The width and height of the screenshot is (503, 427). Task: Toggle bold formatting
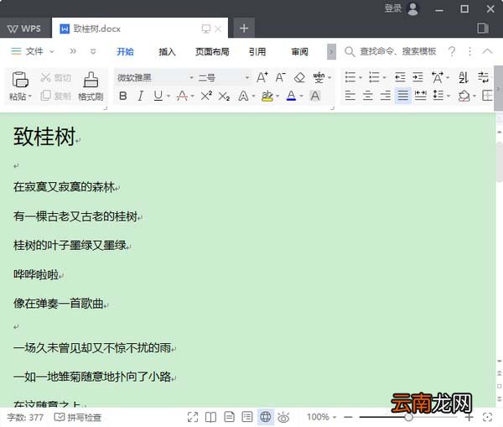(x=123, y=96)
